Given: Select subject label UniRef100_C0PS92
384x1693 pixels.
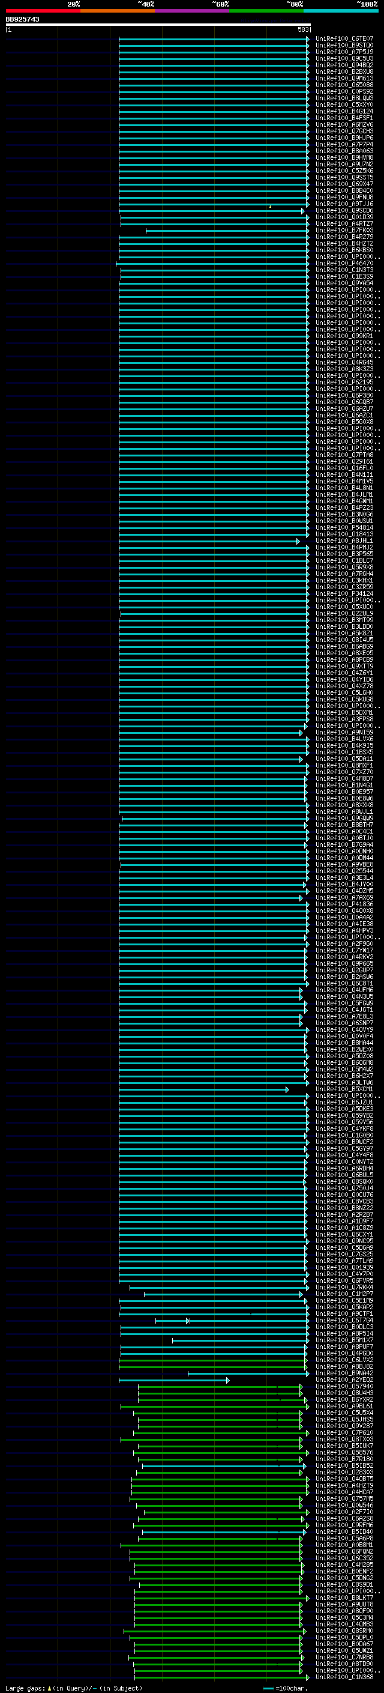Looking at the screenshot, I should tap(344, 91).
